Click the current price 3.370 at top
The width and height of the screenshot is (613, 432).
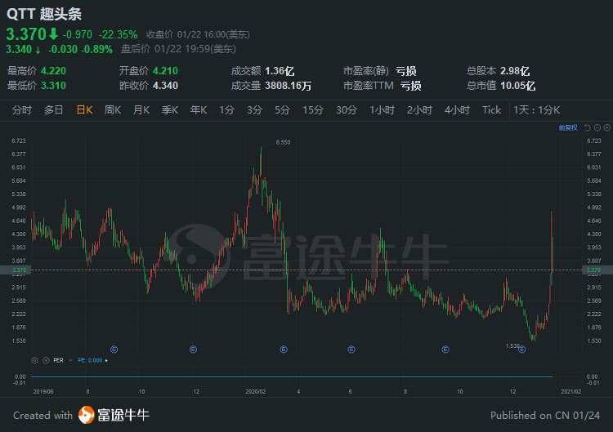26,34
